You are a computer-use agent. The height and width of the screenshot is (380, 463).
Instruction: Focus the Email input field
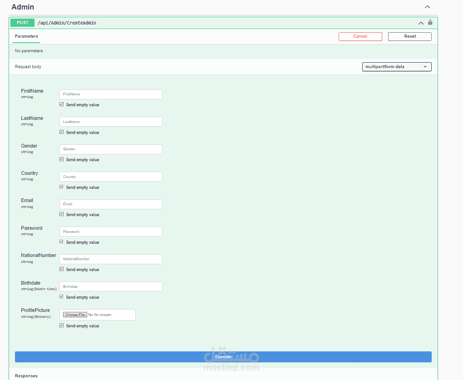point(111,204)
